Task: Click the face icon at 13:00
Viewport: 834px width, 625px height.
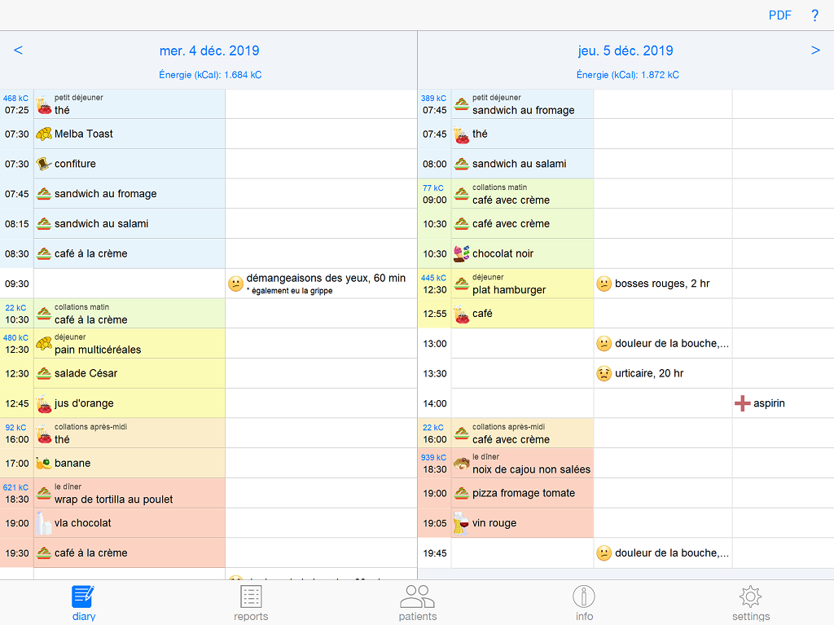Action: click(x=604, y=344)
